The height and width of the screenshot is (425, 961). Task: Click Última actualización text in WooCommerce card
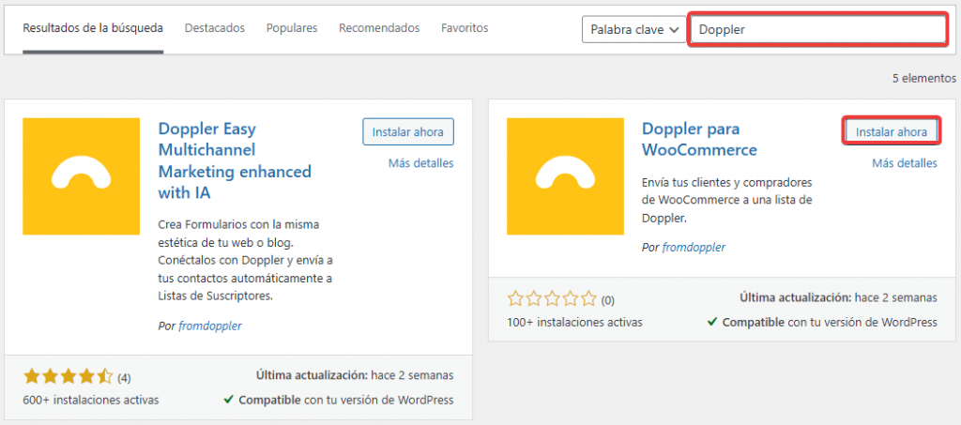point(838,297)
